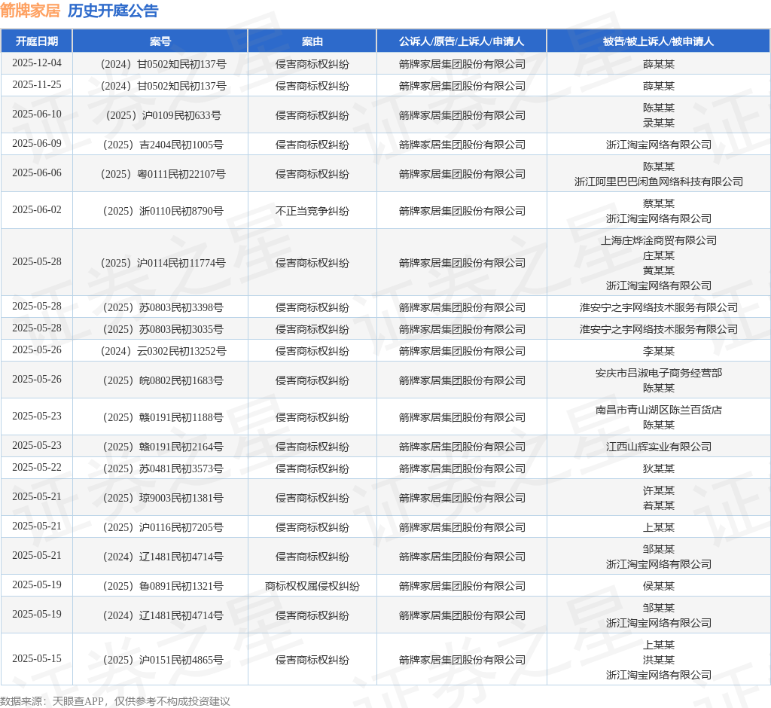771x708 pixels.
Task: Click date cell 2025-06-09
Action: (37, 144)
